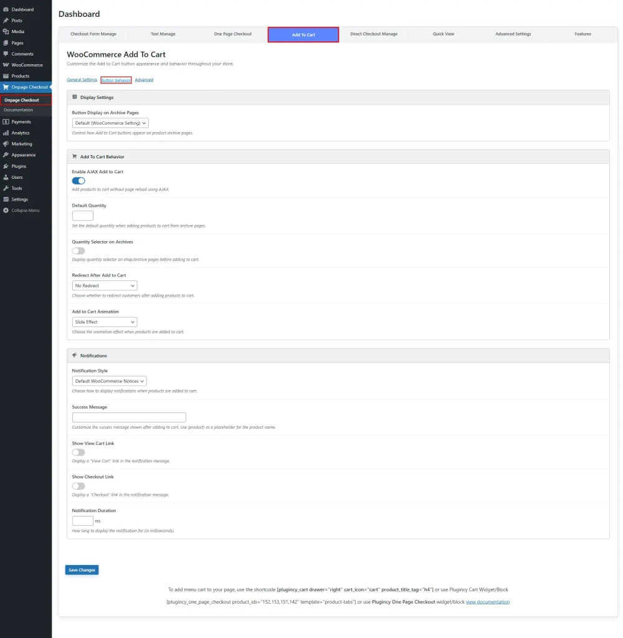Switch to Quick View tab
This screenshot has height=638, width=623.
pyautogui.click(x=443, y=34)
